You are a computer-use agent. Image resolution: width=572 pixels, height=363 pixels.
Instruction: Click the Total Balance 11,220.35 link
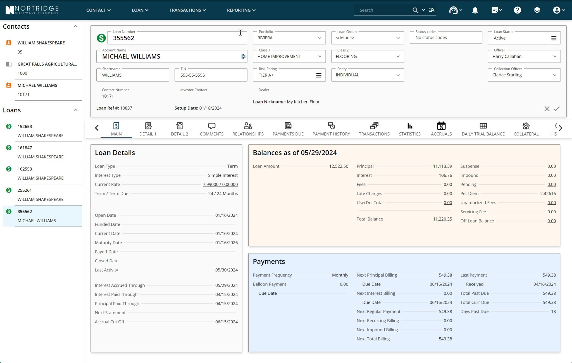pyautogui.click(x=442, y=219)
